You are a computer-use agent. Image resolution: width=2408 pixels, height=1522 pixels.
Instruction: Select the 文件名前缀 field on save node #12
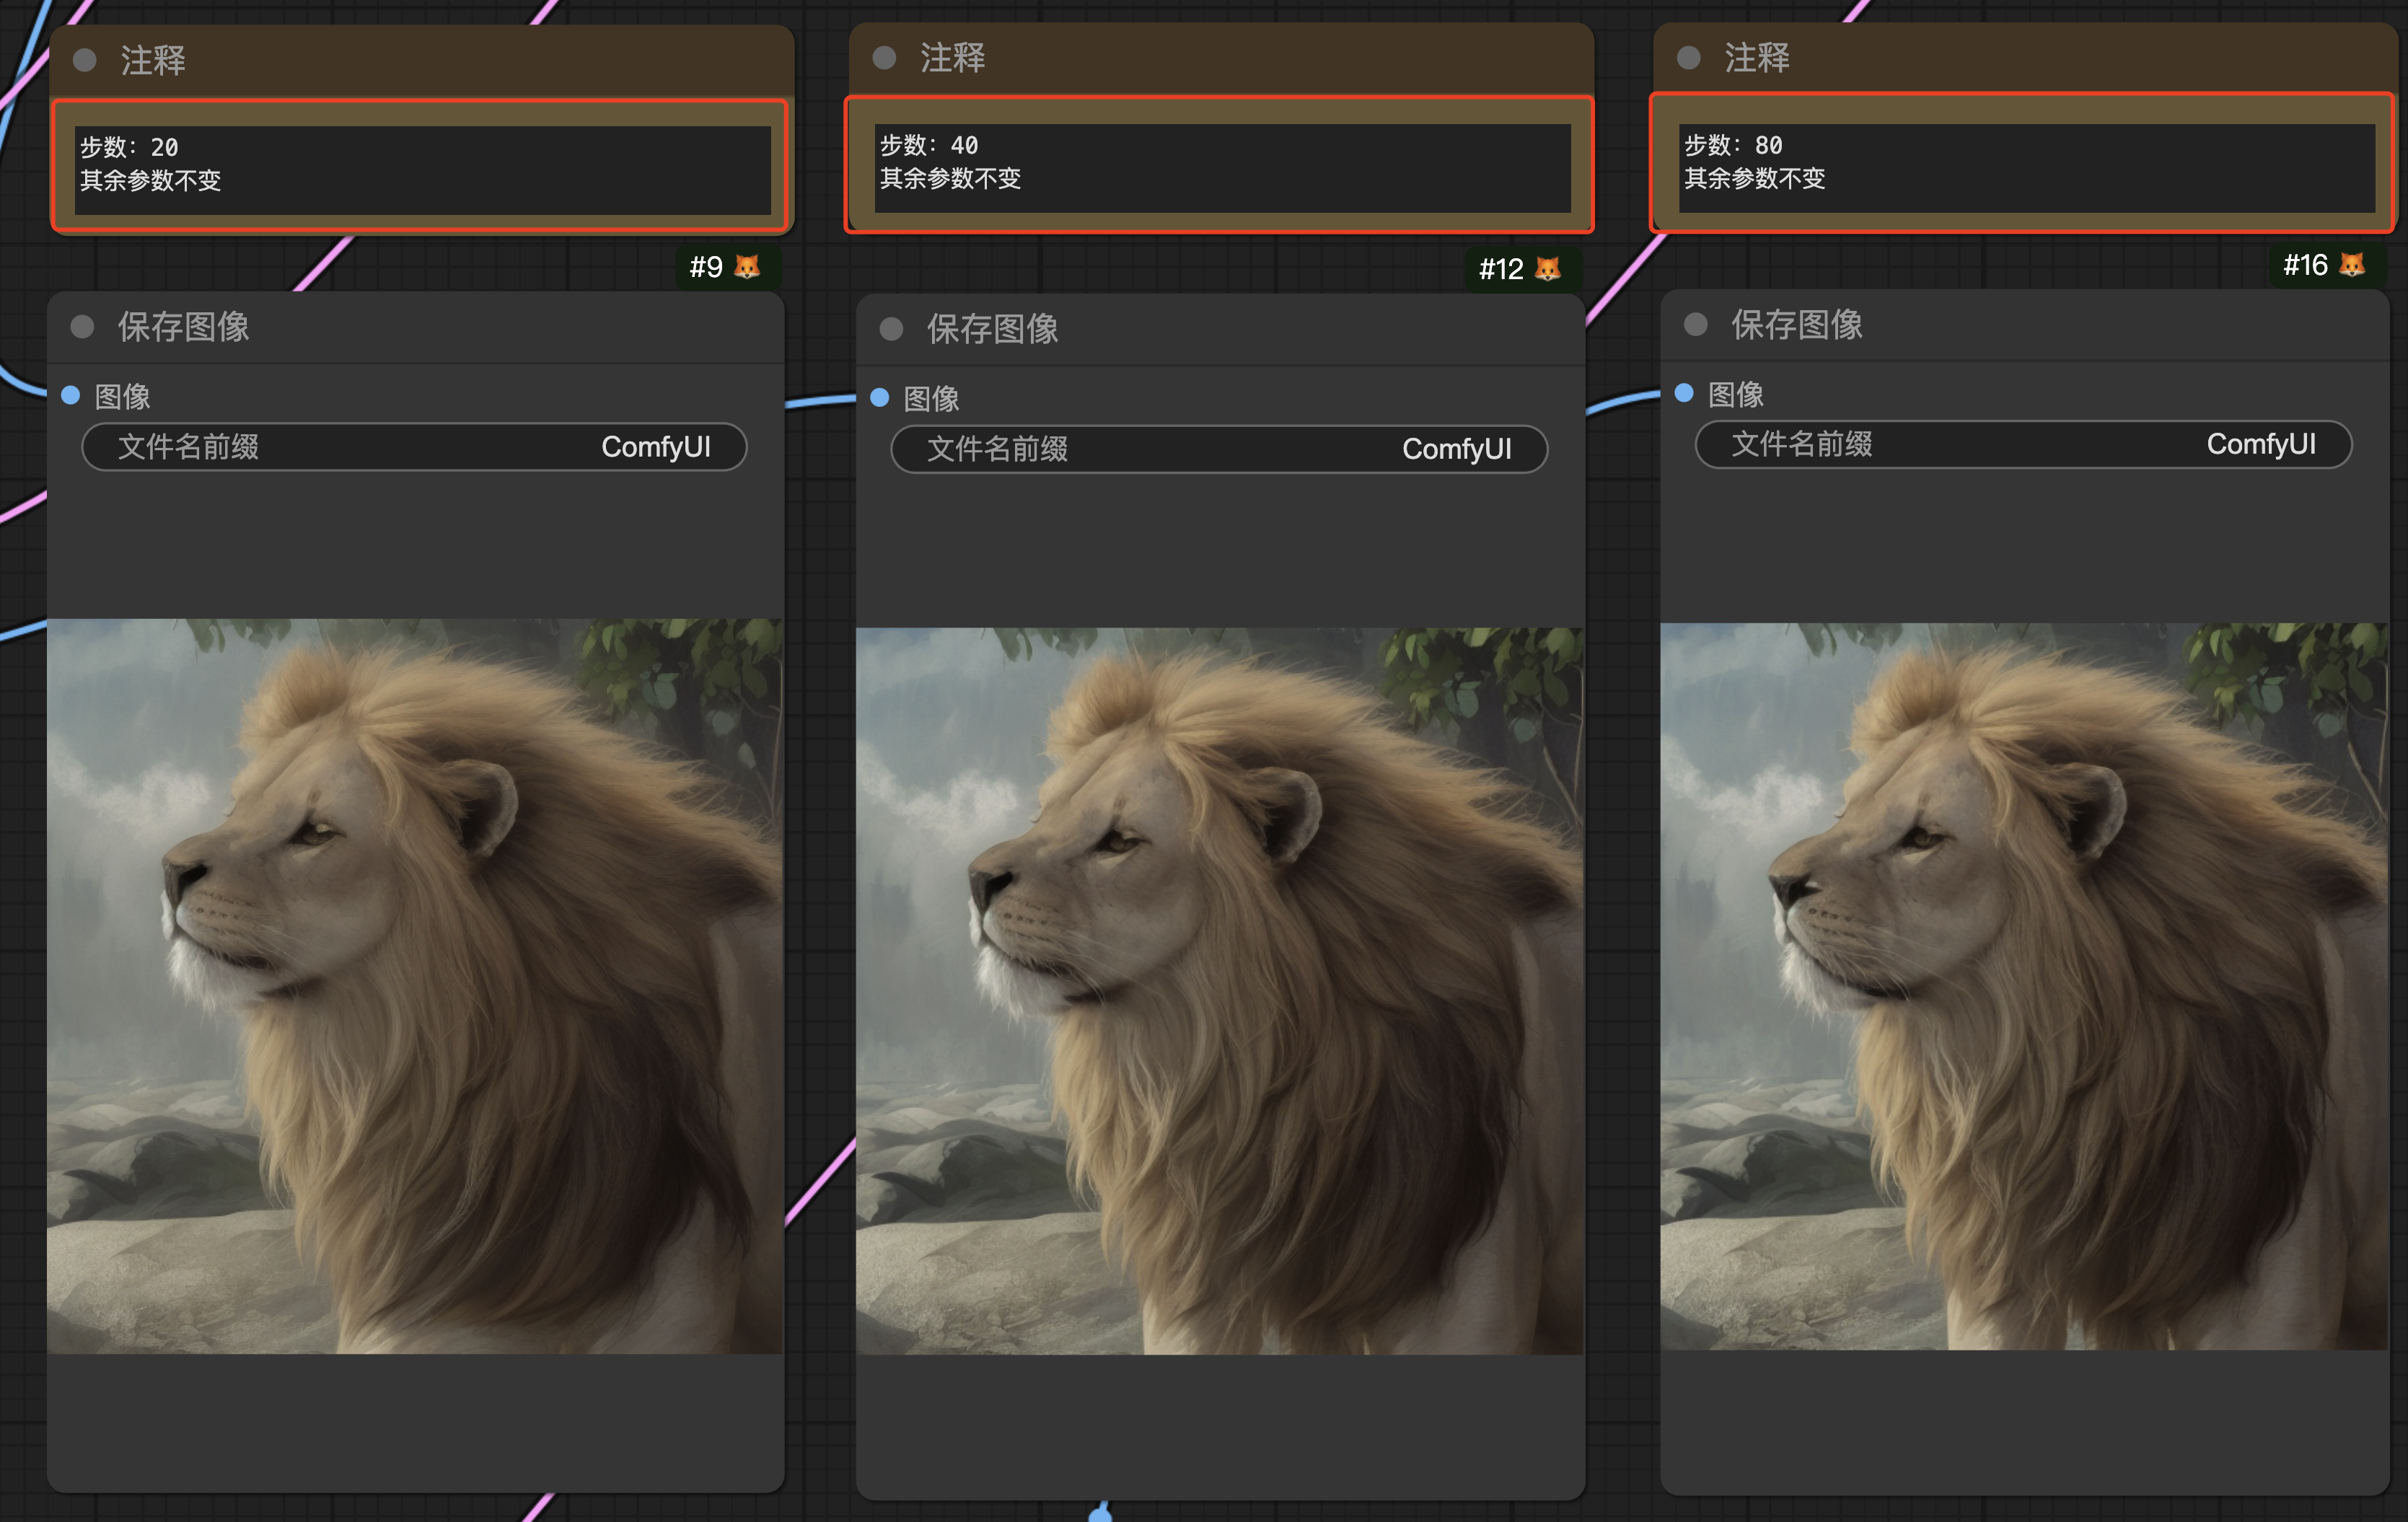1219,450
